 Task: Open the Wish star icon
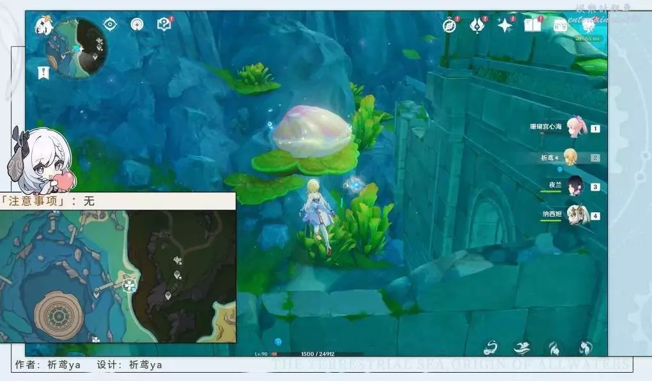point(505,26)
